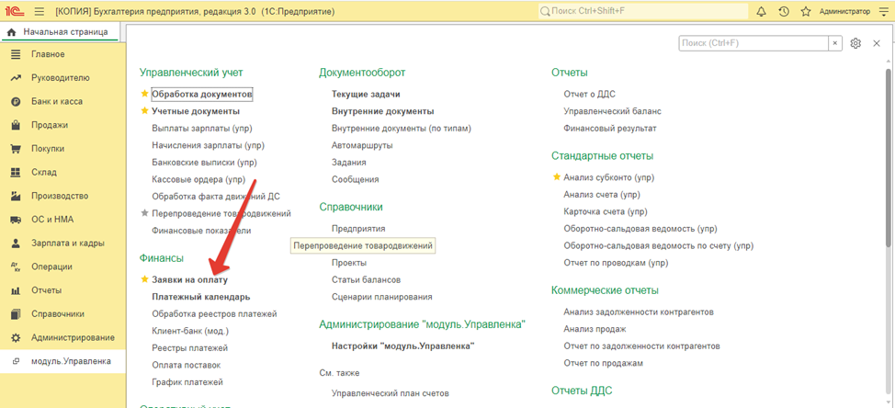Viewport: 895px width, 408px height.
Task: Open the Справочники sidebar section
Action: [x=62, y=314]
